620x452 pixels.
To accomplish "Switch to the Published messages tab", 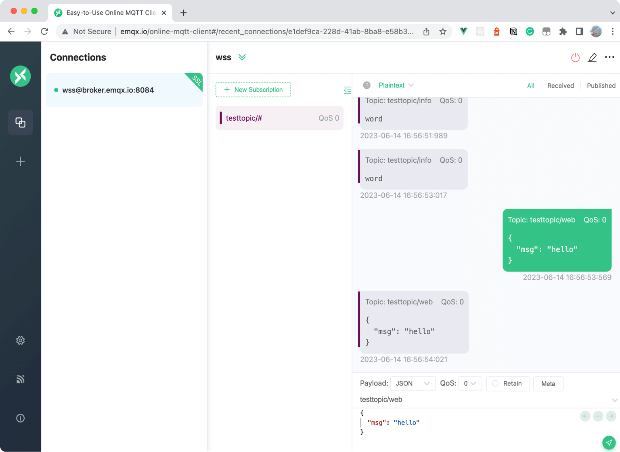I will (601, 86).
